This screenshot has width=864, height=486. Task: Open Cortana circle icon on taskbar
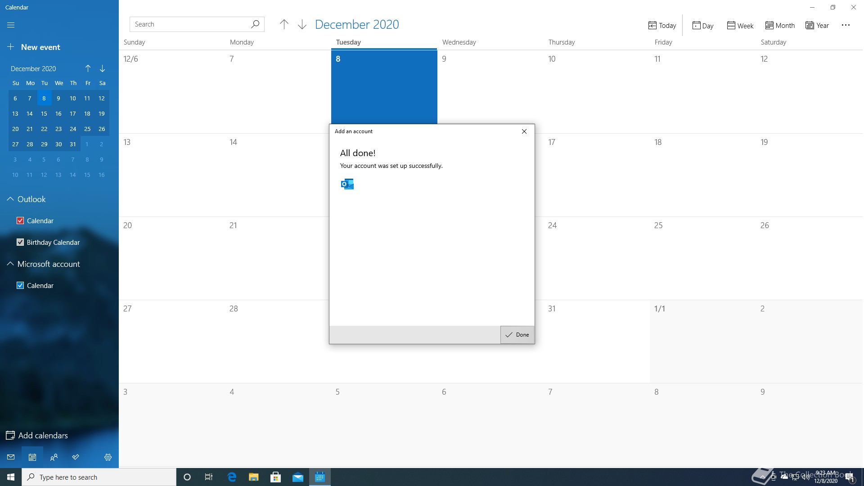pos(187,477)
